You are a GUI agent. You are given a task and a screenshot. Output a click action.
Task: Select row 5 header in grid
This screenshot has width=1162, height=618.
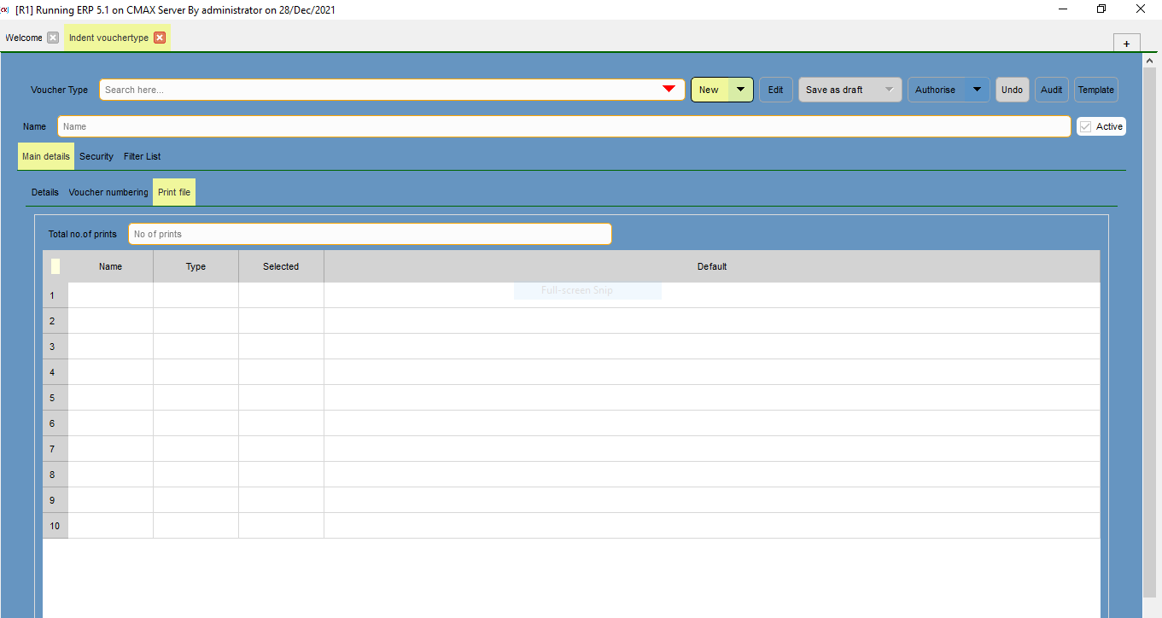point(55,398)
